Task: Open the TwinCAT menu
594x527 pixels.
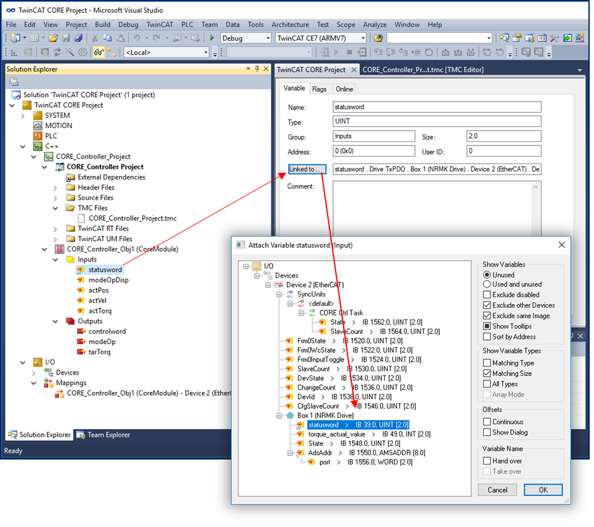Action: (x=159, y=25)
